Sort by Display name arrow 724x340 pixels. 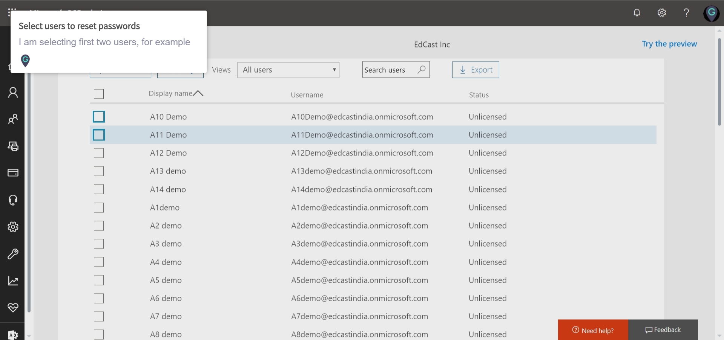pos(198,93)
